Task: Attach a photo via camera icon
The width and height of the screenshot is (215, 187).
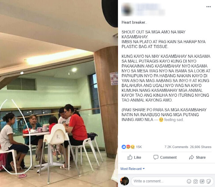Action: coord(196,181)
